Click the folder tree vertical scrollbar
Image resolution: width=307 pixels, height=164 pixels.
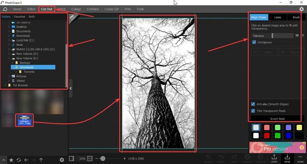[x=67, y=66]
